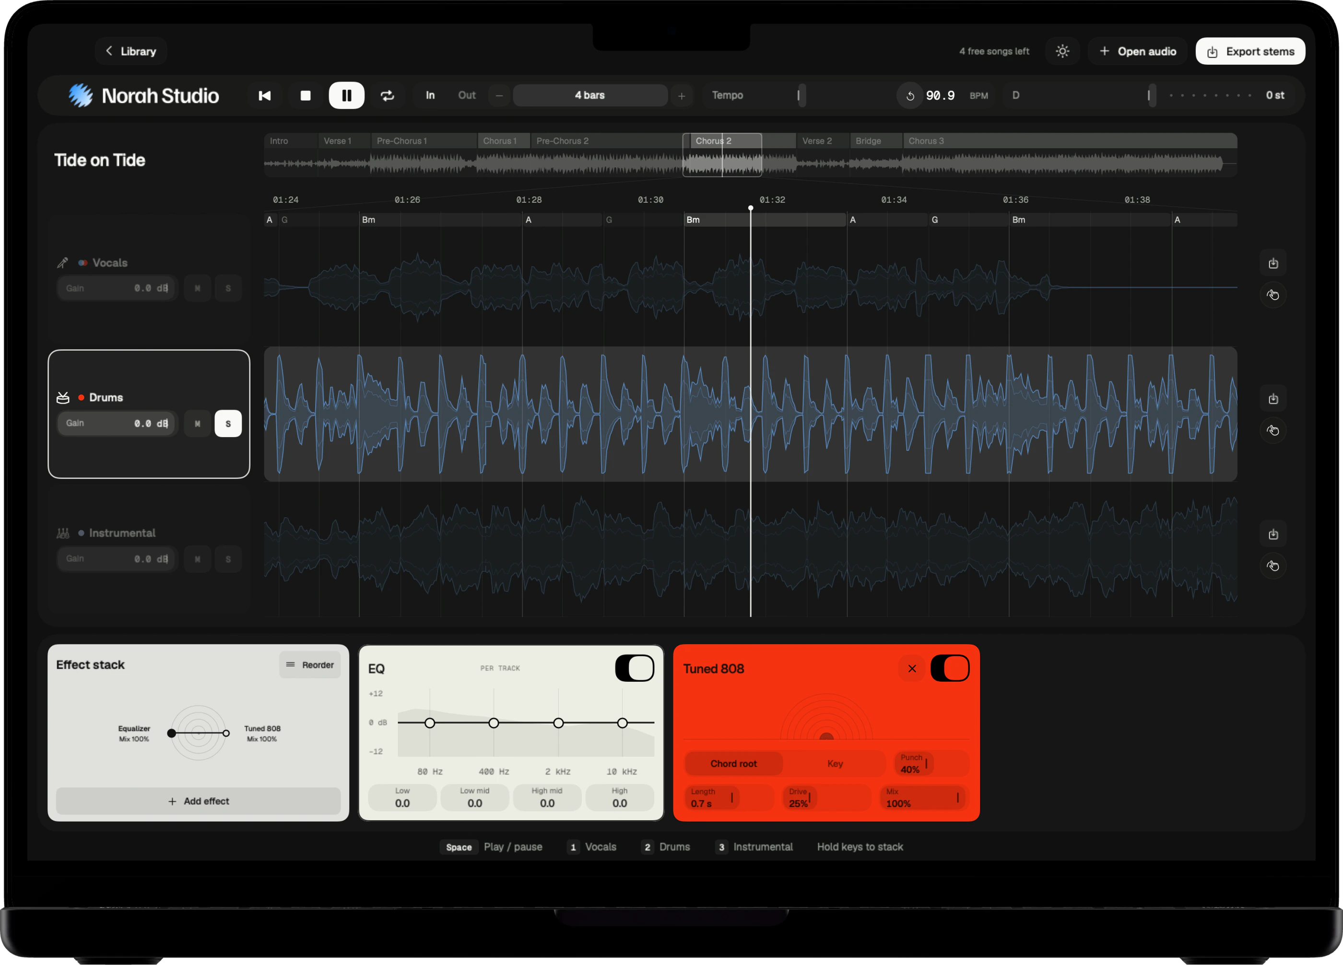Click the Vocals Gain field

pos(117,288)
